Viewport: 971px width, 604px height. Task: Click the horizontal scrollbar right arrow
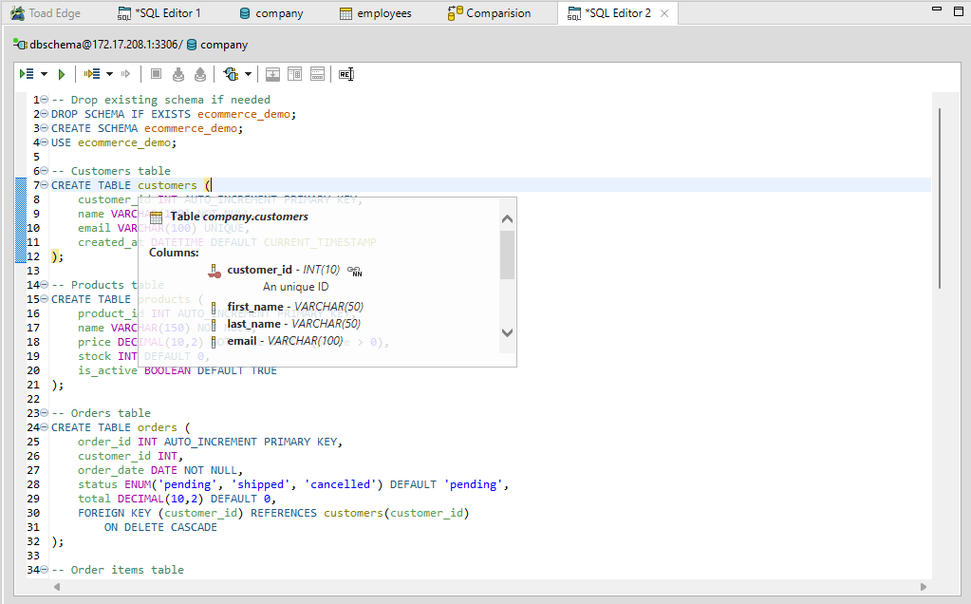point(923,587)
